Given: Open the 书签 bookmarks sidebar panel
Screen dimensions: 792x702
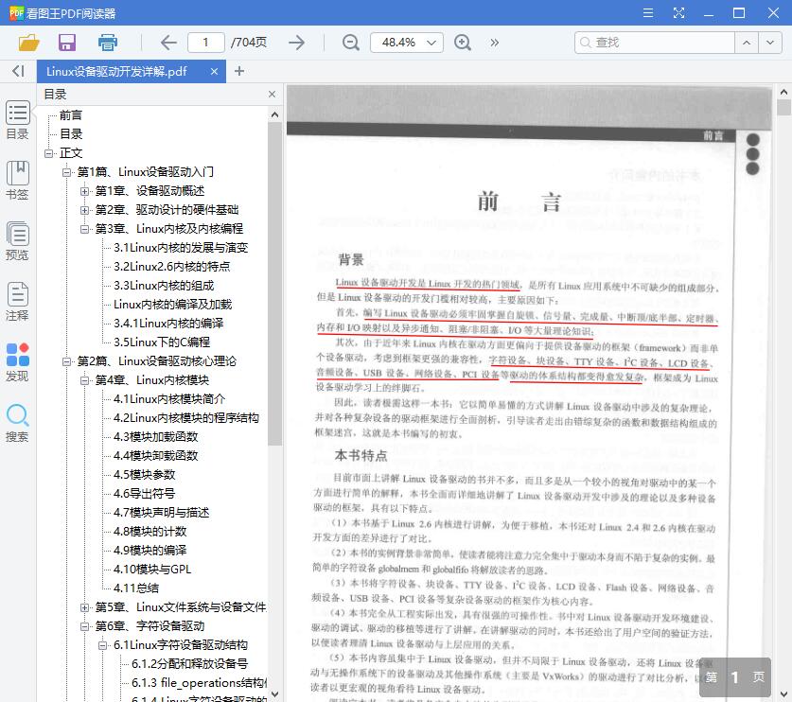Looking at the screenshot, I should [x=18, y=181].
